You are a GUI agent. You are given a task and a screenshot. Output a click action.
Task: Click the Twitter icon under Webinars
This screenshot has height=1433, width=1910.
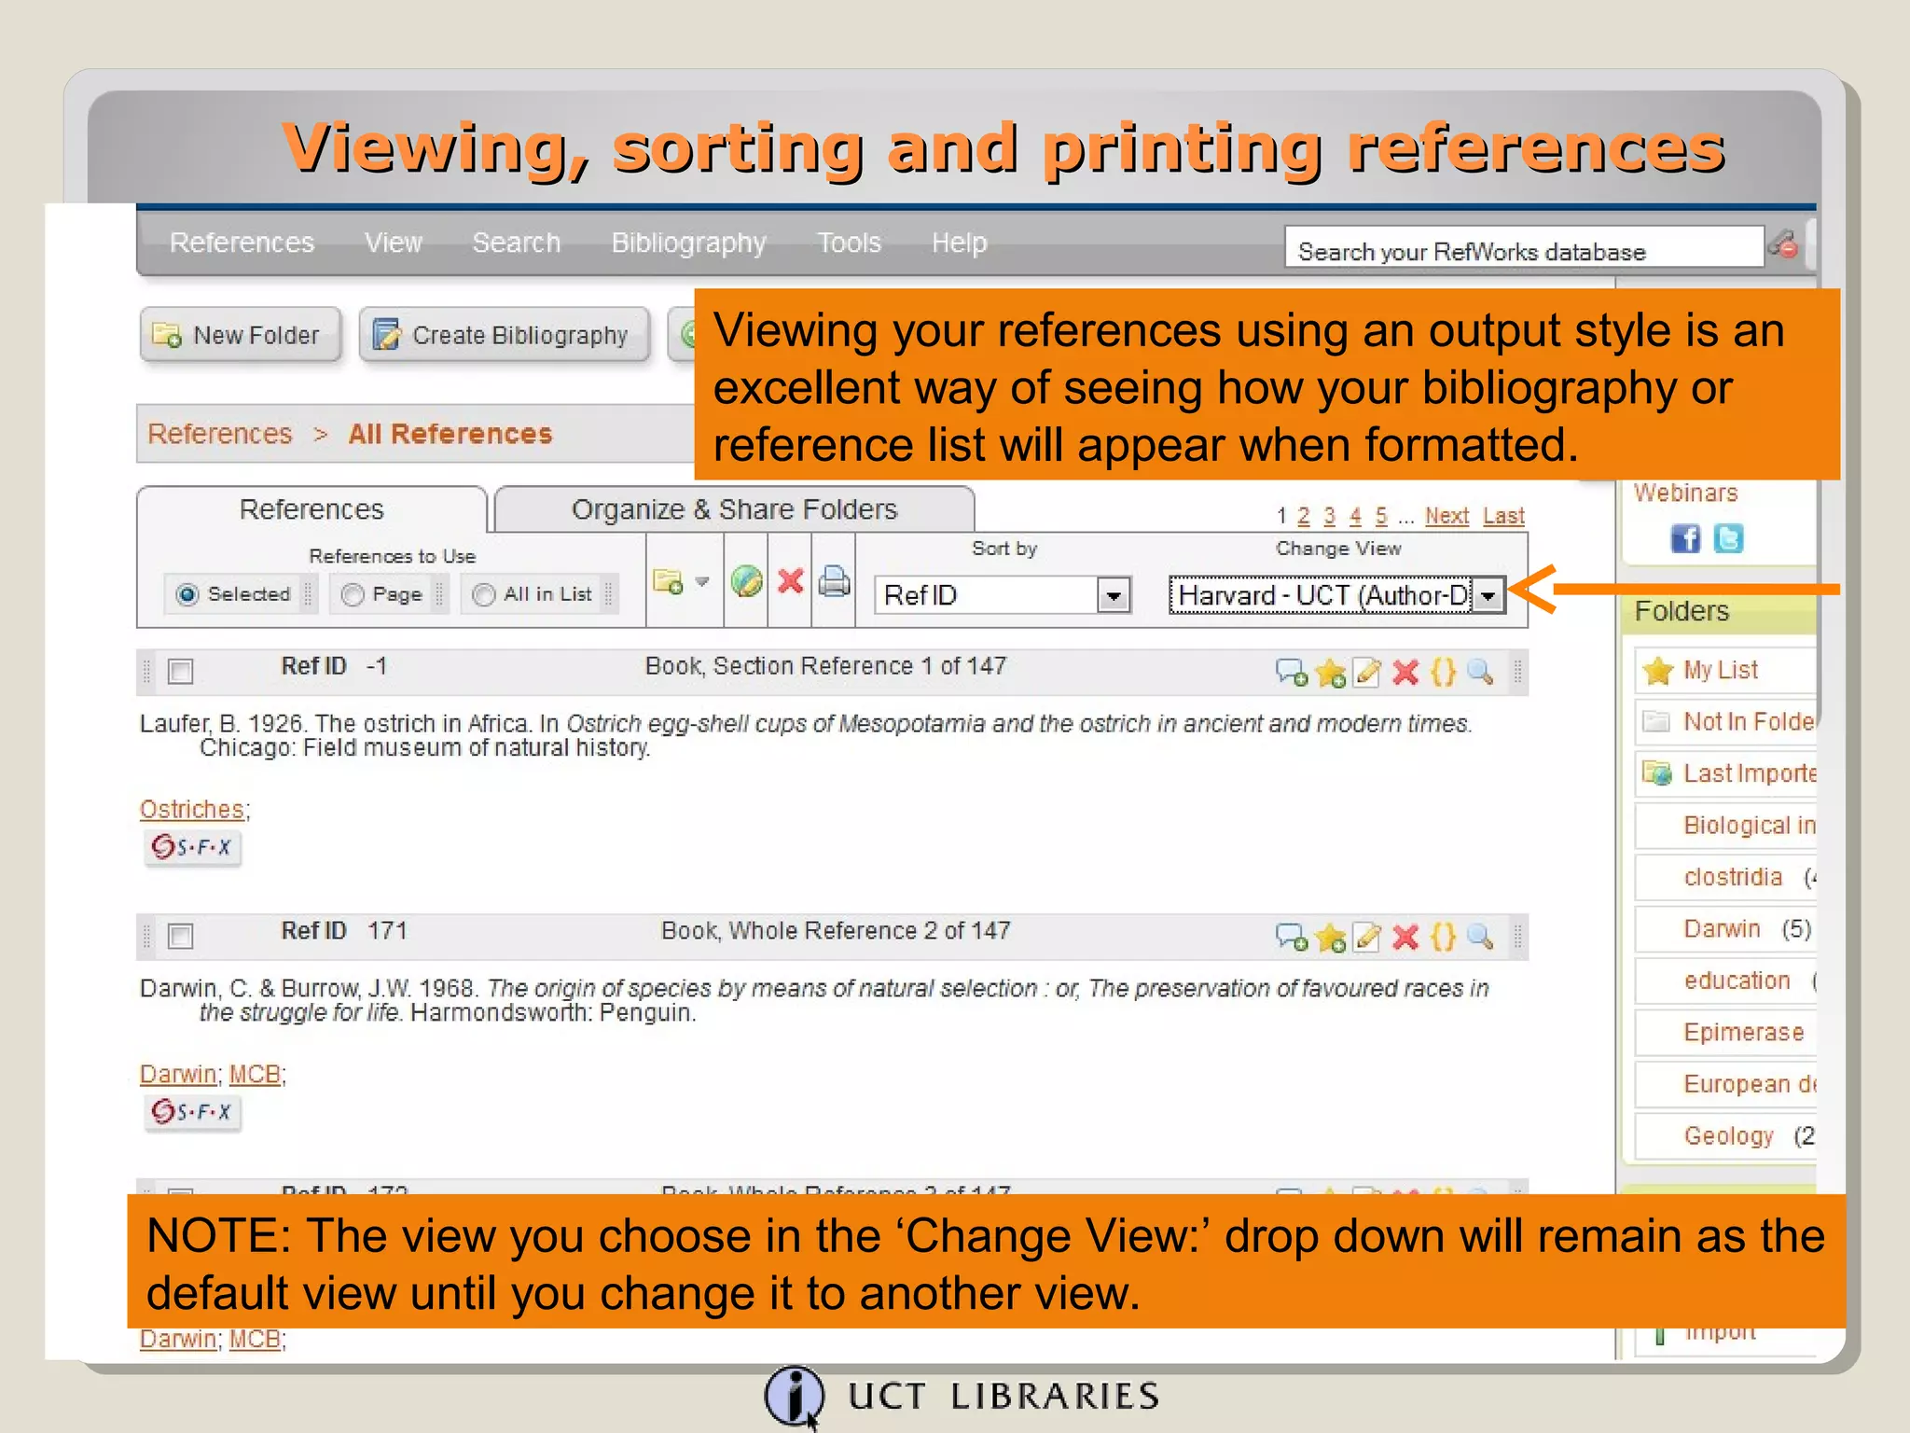point(1728,538)
